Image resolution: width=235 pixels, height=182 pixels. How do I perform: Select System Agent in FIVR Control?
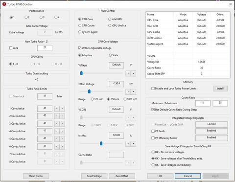pyautogui.click(x=88, y=32)
